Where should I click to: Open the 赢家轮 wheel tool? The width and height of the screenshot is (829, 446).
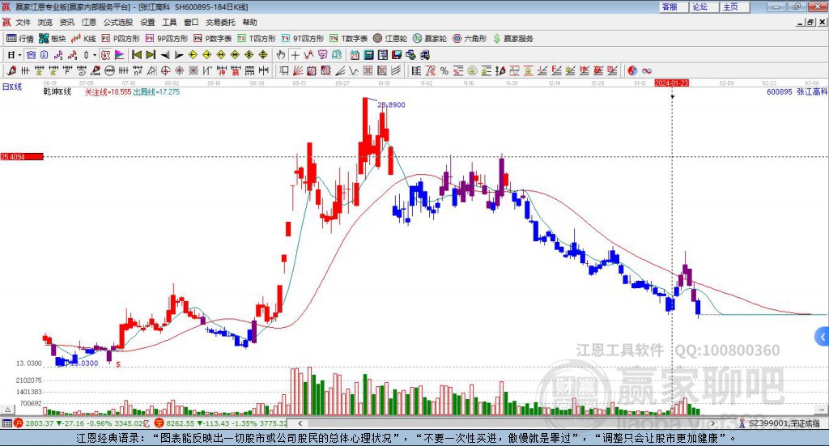pyautogui.click(x=430, y=39)
